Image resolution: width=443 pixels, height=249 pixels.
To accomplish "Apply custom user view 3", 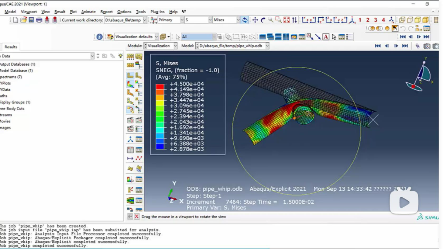I will pos(376,20).
